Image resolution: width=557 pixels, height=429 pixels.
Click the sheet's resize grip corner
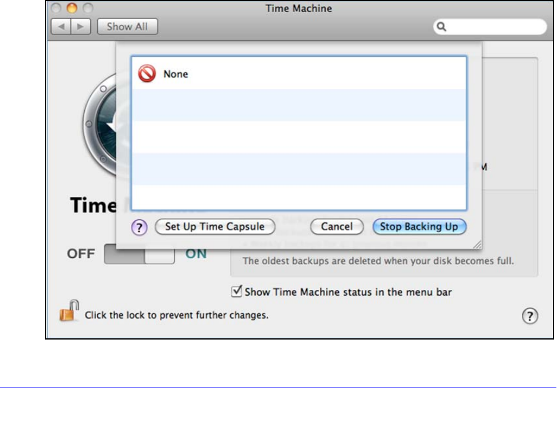point(477,245)
